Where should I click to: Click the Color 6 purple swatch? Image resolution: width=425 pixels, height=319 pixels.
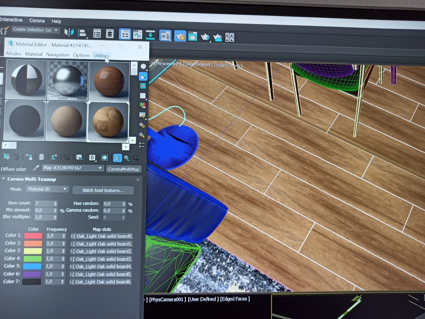32,274
